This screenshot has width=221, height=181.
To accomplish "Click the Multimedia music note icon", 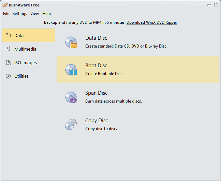I will pyautogui.click(x=8, y=49).
